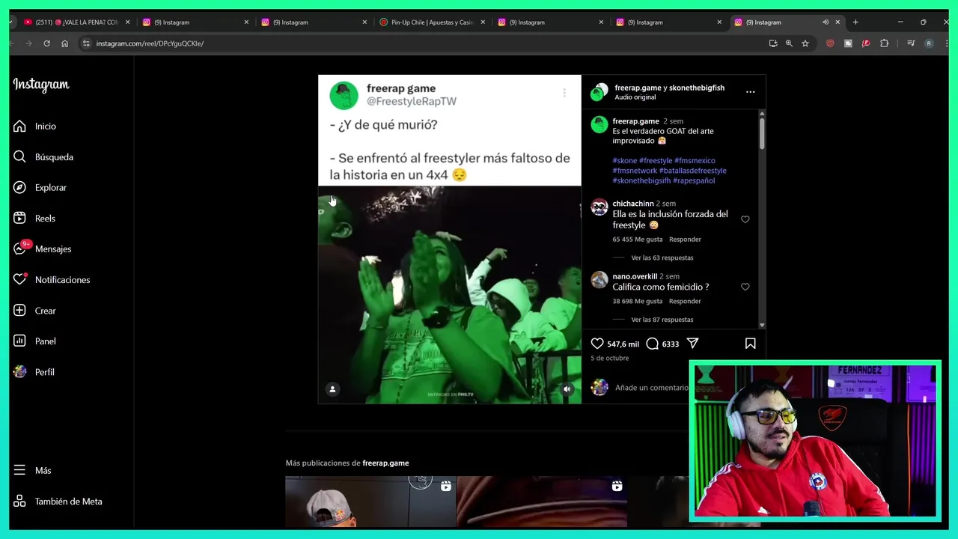This screenshot has width=958, height=539.
Task: Open the three-dot menu on the tweet image
Action: pos(564,93)
